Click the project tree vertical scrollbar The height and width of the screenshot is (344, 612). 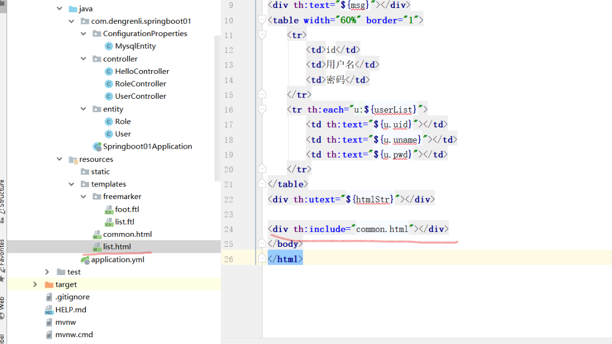click(217, 108)
